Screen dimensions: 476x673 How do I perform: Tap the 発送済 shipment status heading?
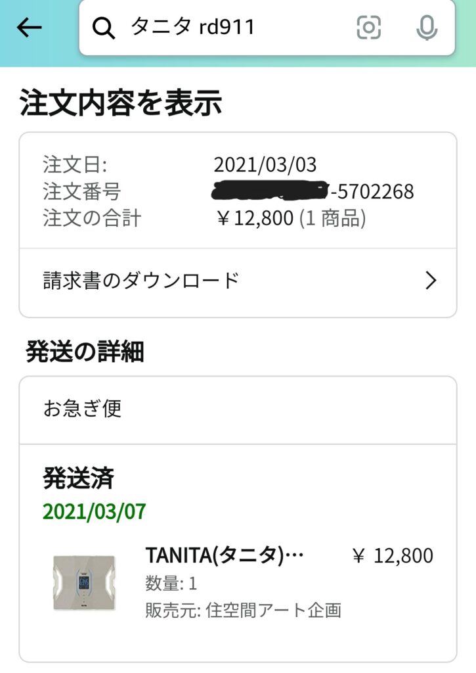coord(79,478)
